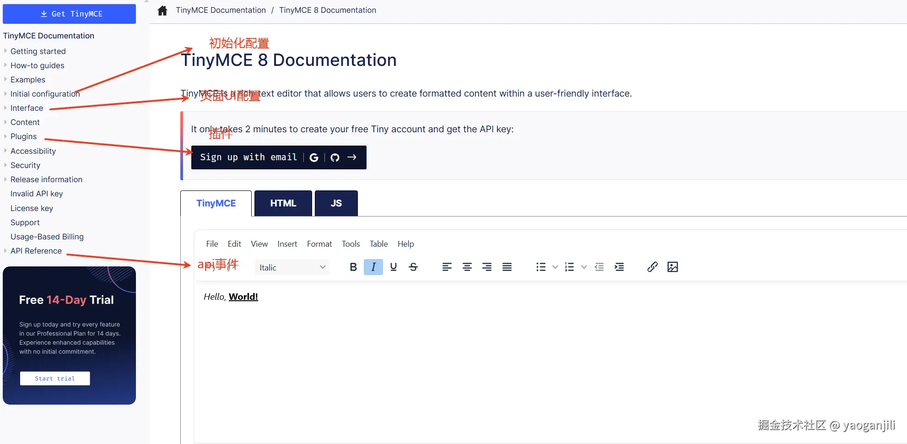
Task: Justify text in editor
Action: [507, 267]
